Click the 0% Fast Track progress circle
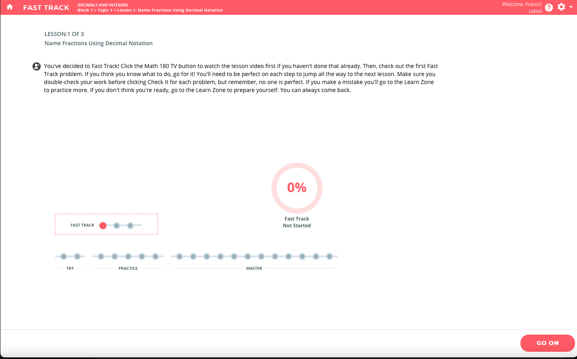 click(x=297, y=188)
